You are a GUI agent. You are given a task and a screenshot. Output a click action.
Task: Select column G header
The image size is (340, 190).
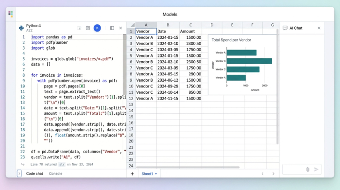tap(271, 25)
